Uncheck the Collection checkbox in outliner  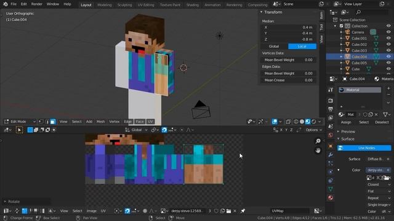coord(341,26)
